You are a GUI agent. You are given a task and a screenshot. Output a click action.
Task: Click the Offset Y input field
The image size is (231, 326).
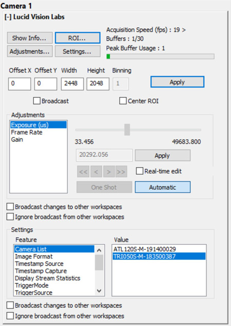pyautogui.click(x=46, y=84)
